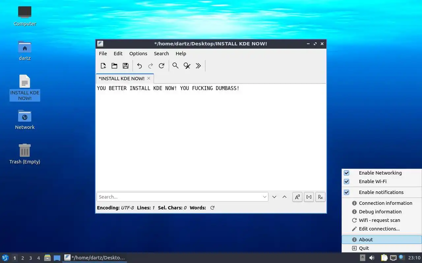Maximize the FeatherPad editor window
The image size is (422, 263).
pyautogui.click(x=315, y=44)
